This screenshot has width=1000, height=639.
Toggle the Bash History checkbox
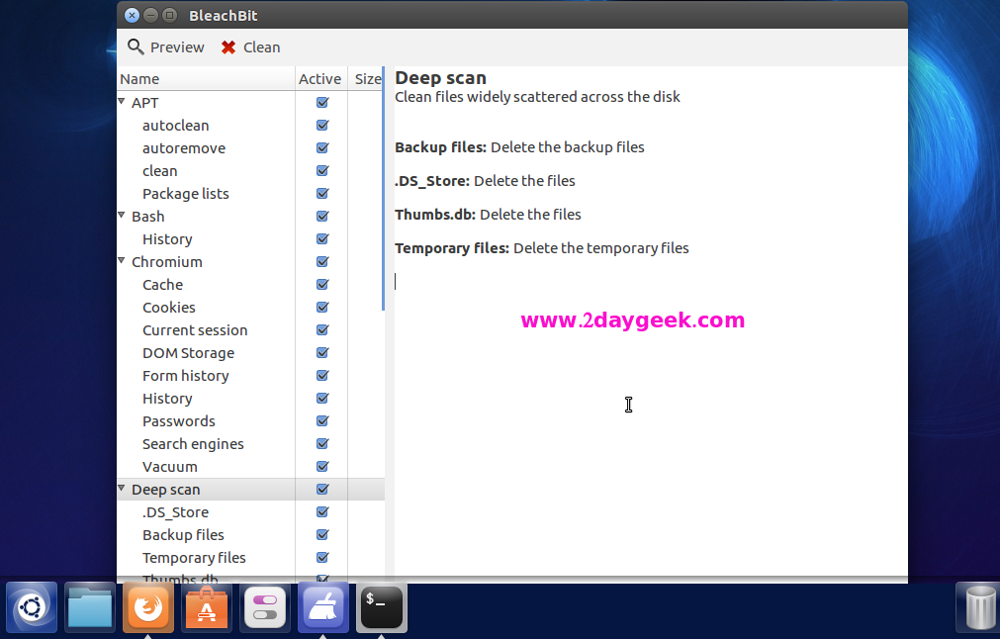click(322, 239)
